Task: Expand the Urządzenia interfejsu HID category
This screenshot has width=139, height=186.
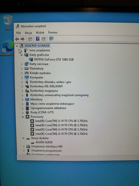Action: [x=24, y=147]
